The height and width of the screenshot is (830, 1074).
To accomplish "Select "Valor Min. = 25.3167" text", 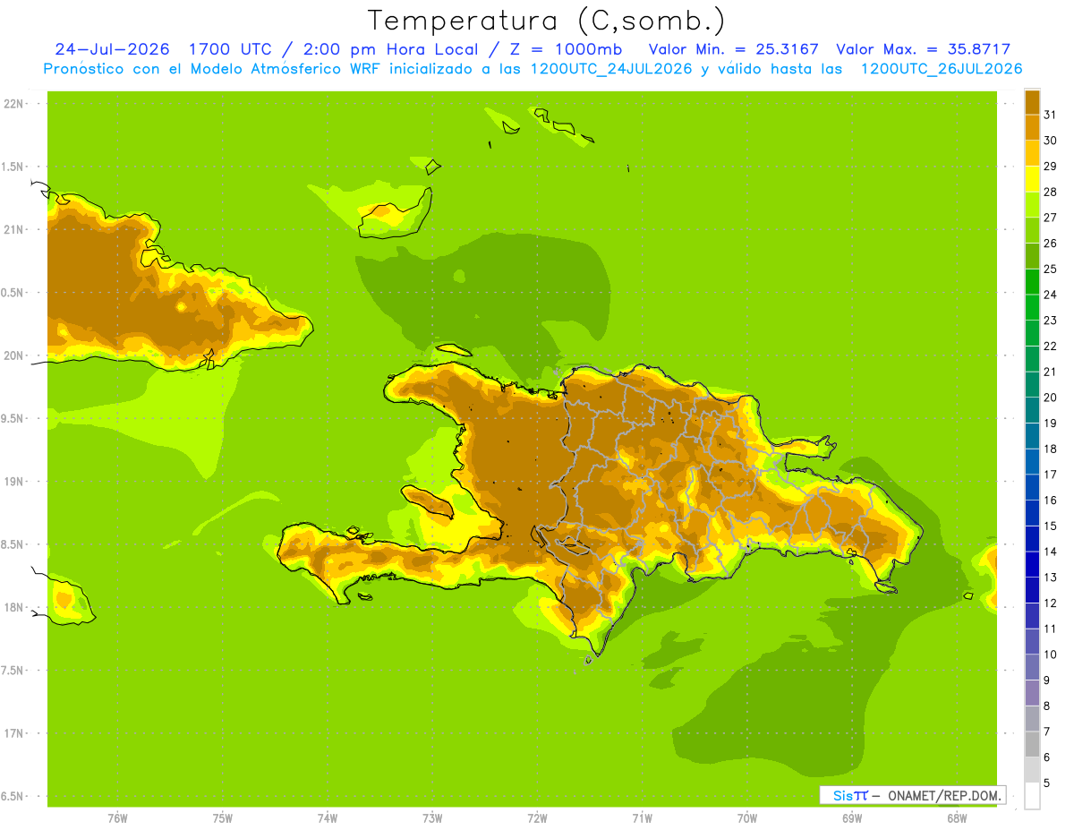I will tap(733, 49).
